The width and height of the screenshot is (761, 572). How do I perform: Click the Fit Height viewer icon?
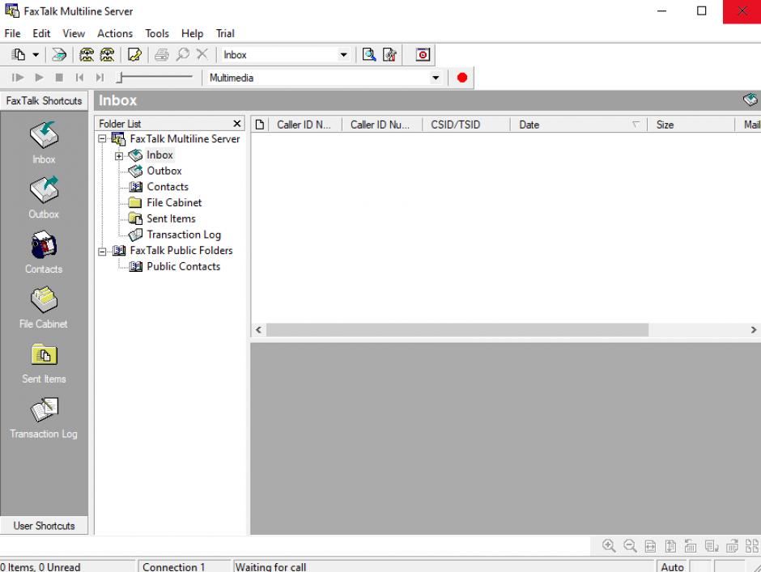coord(670,546)
